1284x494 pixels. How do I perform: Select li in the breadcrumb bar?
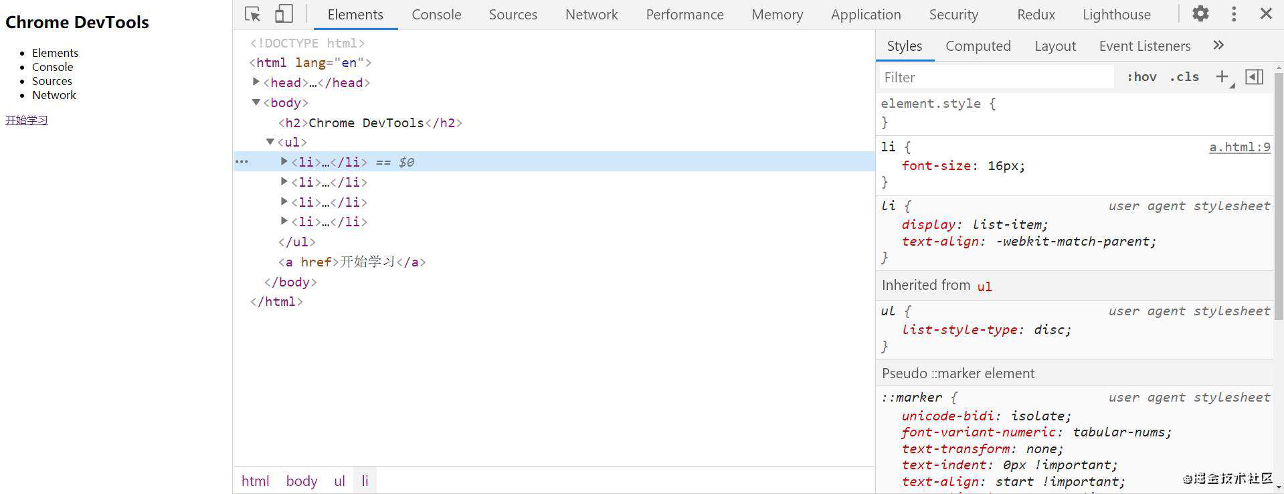pyautogui.click(x=365, y=481)
